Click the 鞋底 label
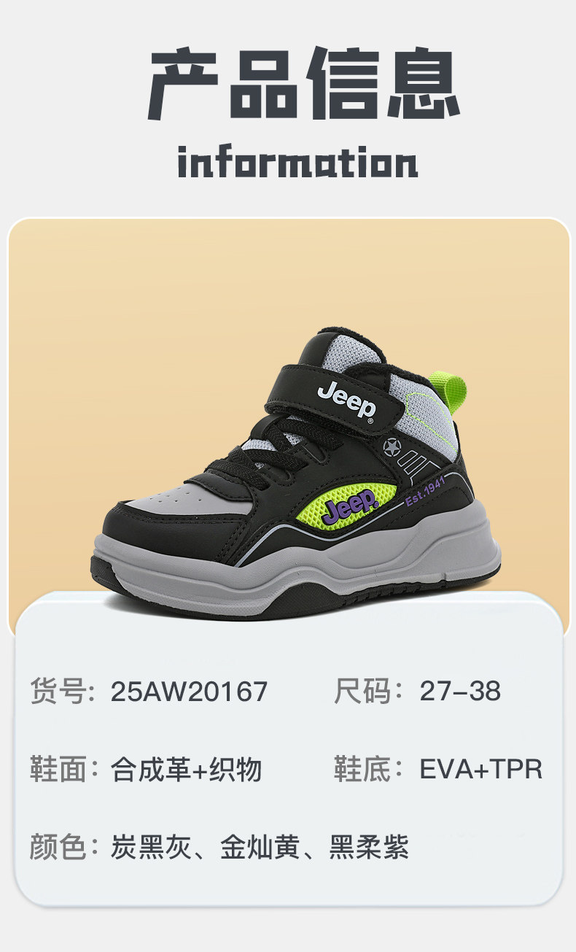Screen dimensions: 576x952 (x=363, y=770)
